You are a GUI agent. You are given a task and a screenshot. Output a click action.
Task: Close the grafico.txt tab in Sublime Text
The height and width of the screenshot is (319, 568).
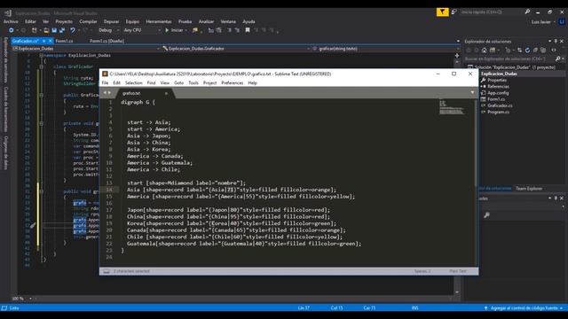166,93
